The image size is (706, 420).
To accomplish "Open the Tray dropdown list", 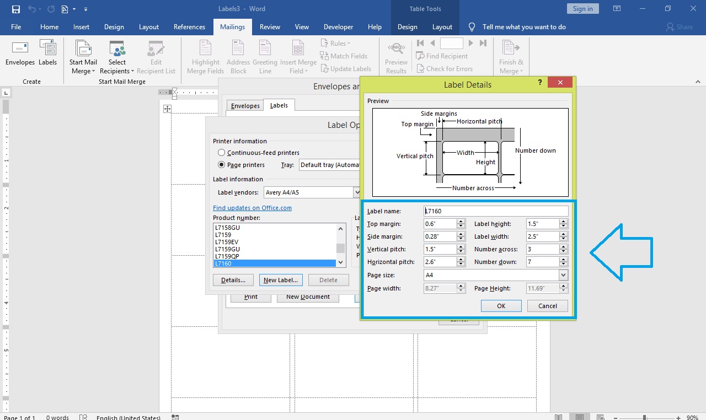I will tap(329, 165).
